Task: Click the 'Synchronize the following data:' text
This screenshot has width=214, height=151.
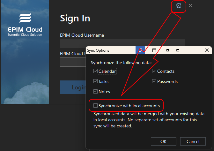Action: pyautogui.click(x=121, y=63)
